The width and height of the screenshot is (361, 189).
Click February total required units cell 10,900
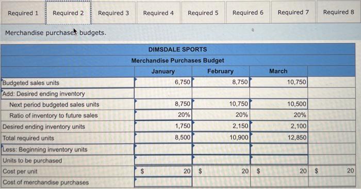pyautogui.click(x=221, y=138)
